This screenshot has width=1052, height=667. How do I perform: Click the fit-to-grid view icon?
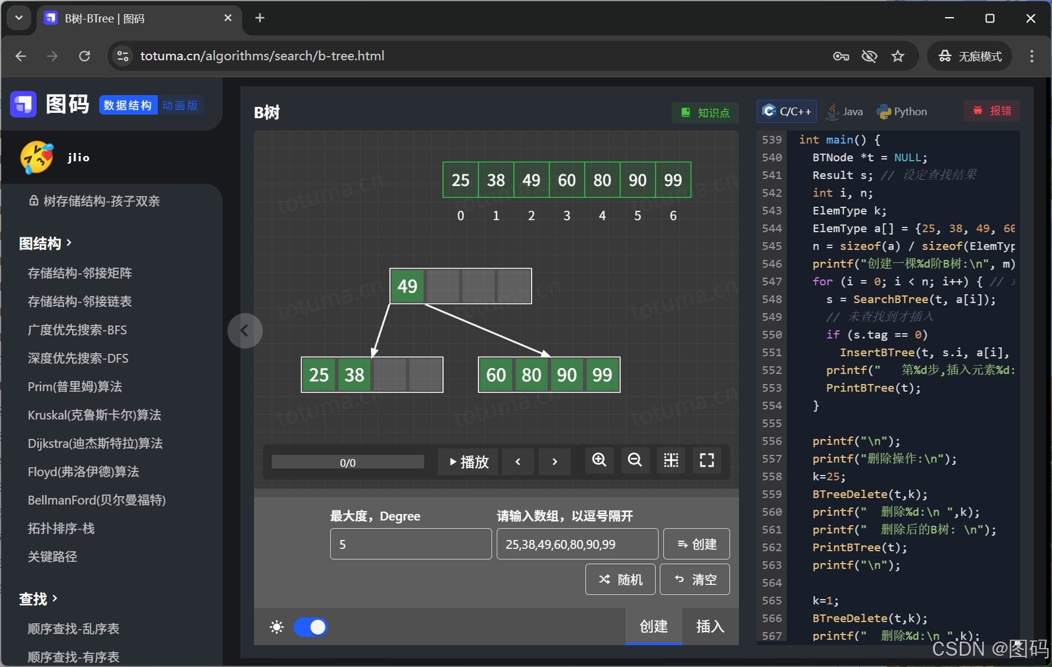(671, 460)
